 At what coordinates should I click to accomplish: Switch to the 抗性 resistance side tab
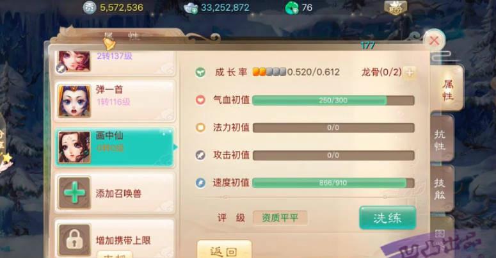(441, 140)
